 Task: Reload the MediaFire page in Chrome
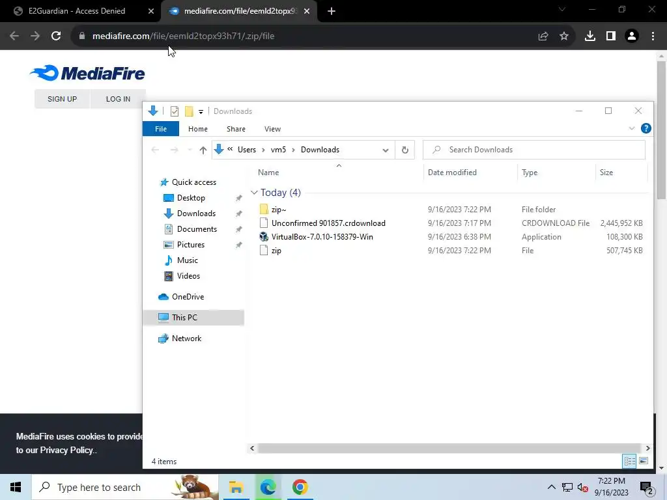[x=56, y=36]
